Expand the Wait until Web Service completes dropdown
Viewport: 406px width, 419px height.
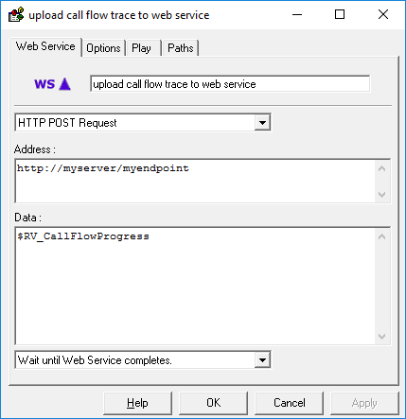coord(262,360)
